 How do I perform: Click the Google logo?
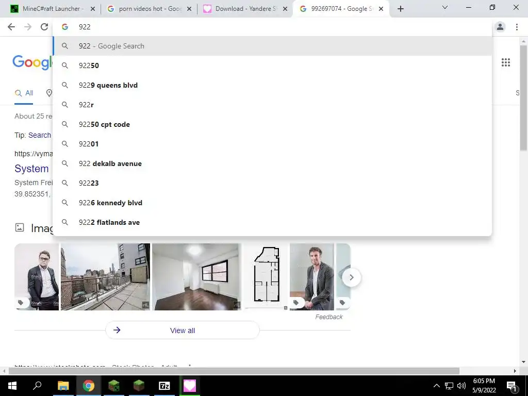pyautogui.click(x=32, y=62)
